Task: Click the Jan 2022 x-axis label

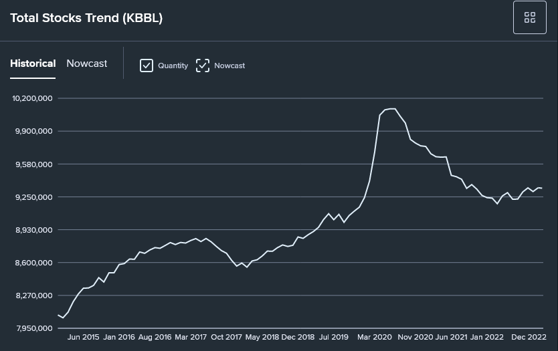Action: coord(487,337)
